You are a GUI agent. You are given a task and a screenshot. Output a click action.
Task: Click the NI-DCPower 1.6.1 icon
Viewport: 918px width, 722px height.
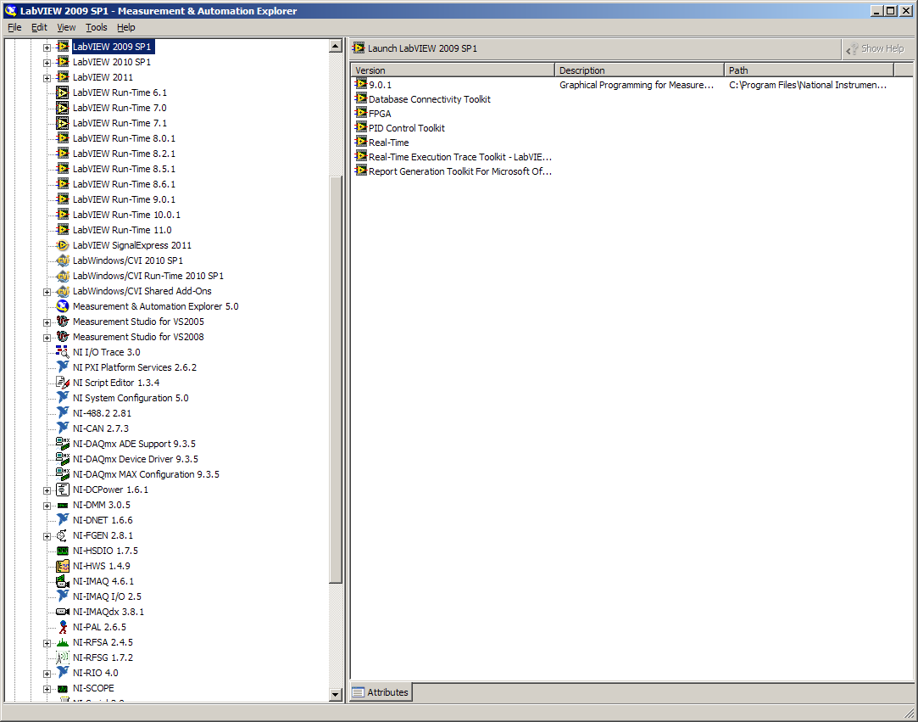click(x=63, y=490)
